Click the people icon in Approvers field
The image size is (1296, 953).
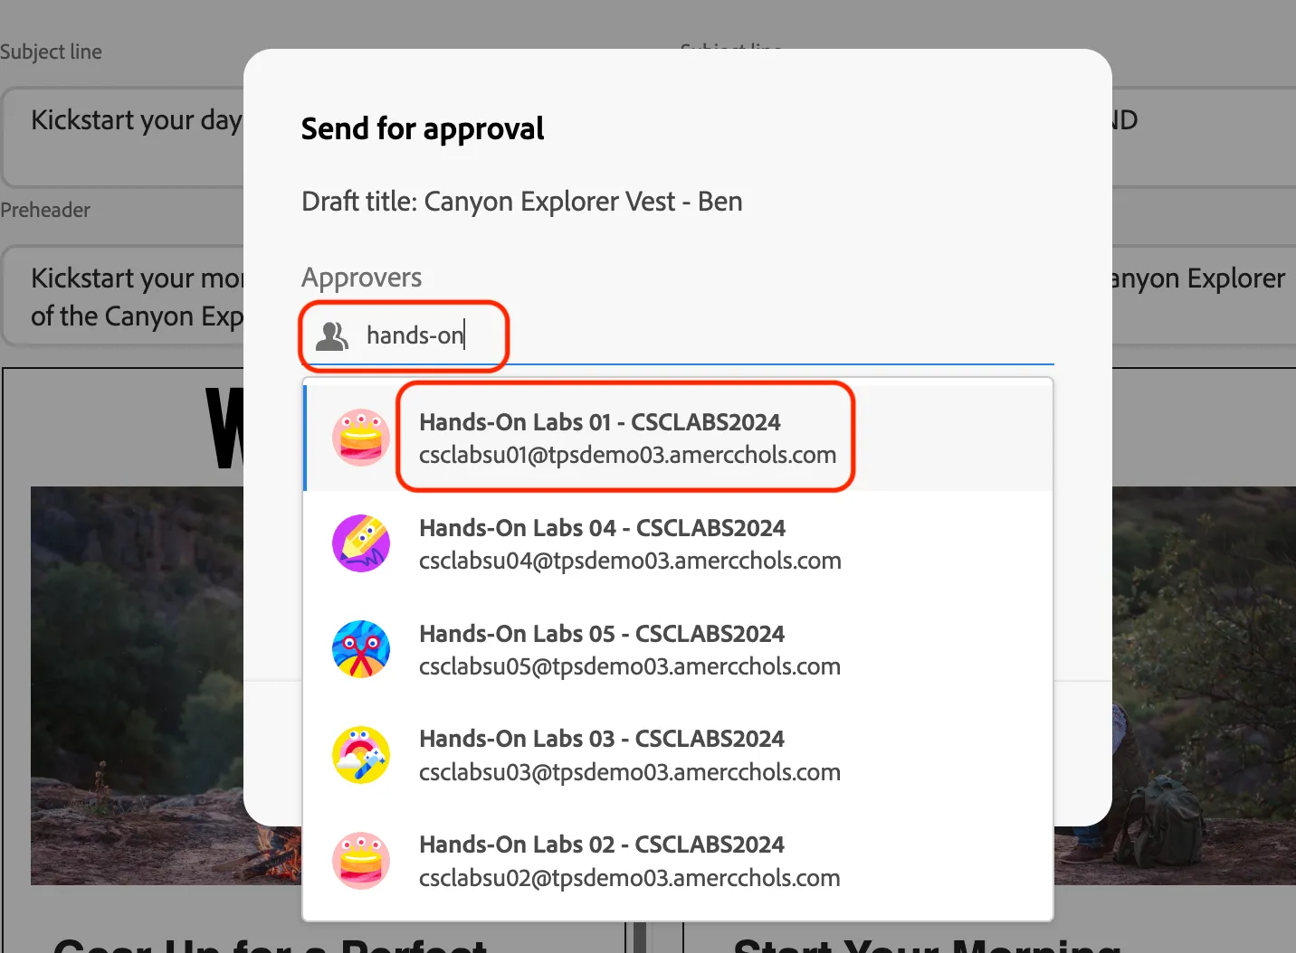(332, 335)
